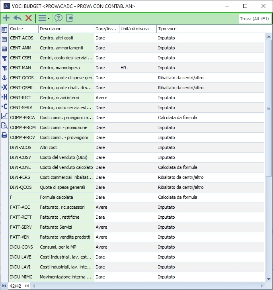Sort by the Codice column header
Screen dimensions: 273x290
23,29
